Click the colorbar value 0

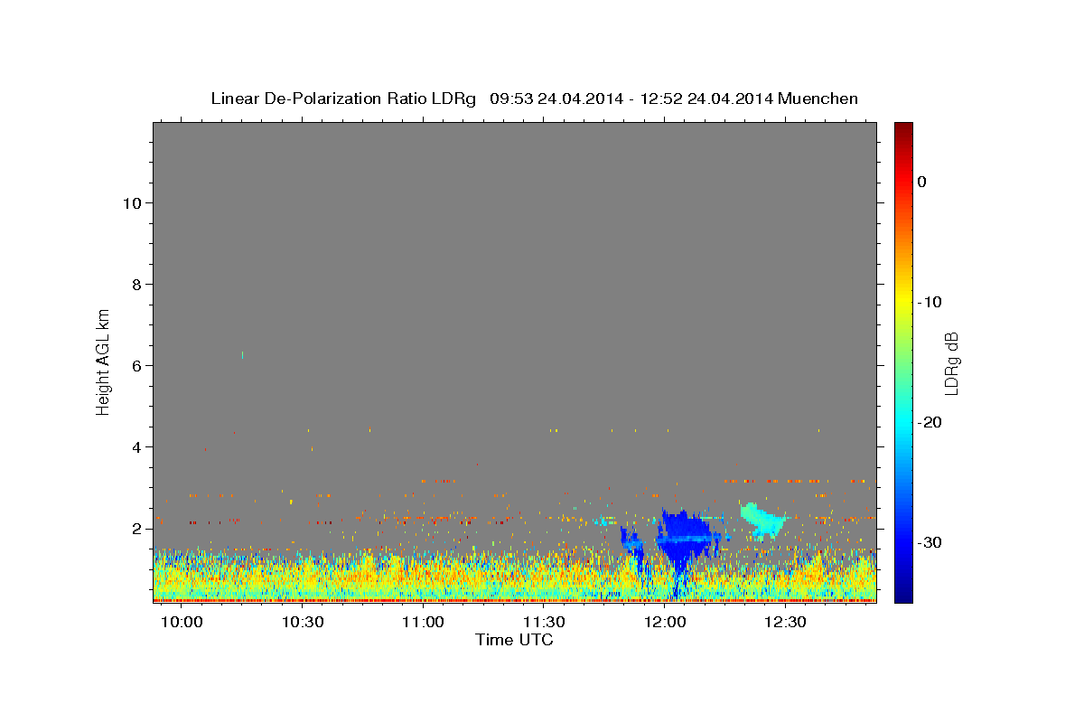tap(922, 182)
